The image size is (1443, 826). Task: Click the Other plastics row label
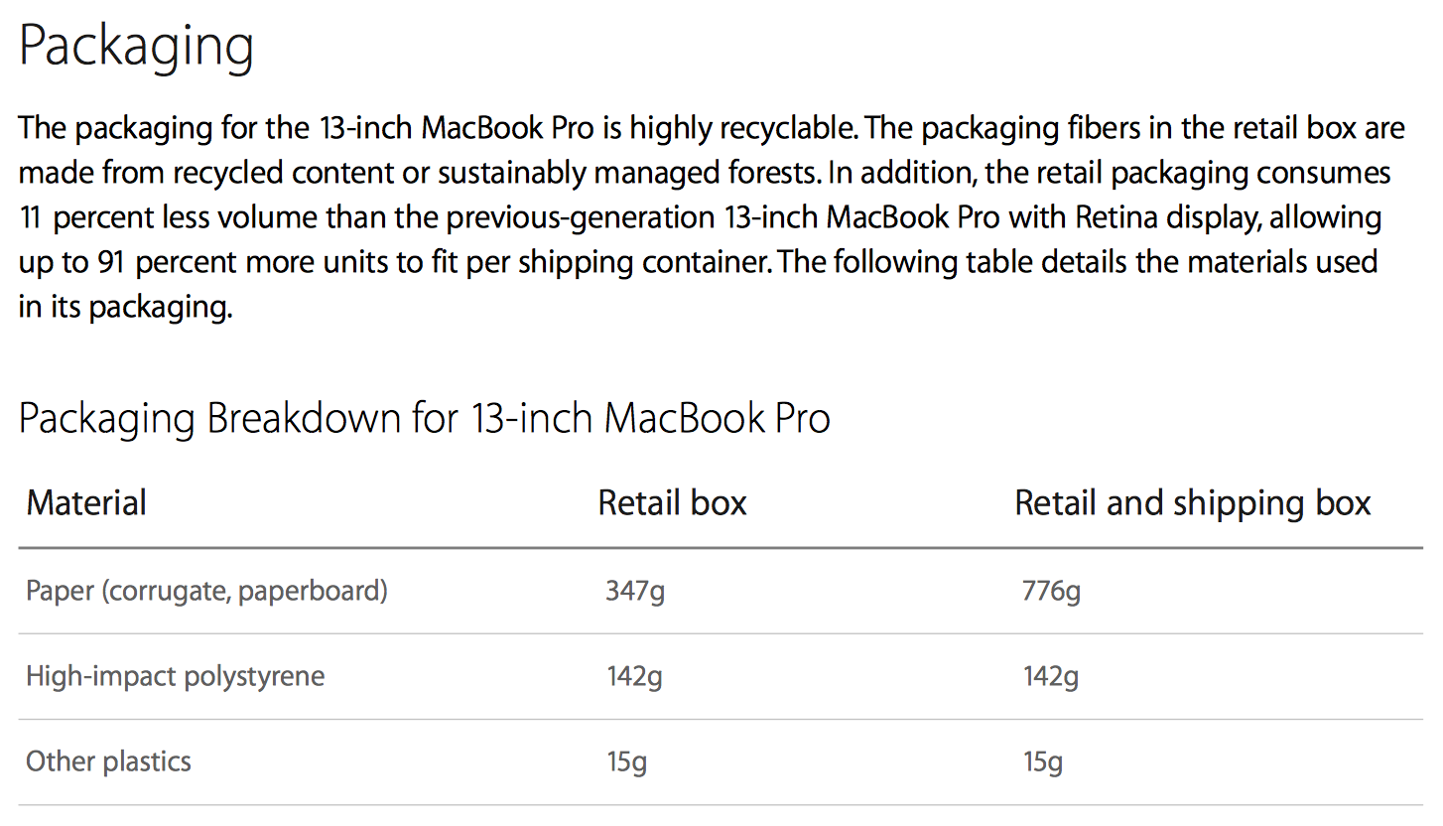108,761
